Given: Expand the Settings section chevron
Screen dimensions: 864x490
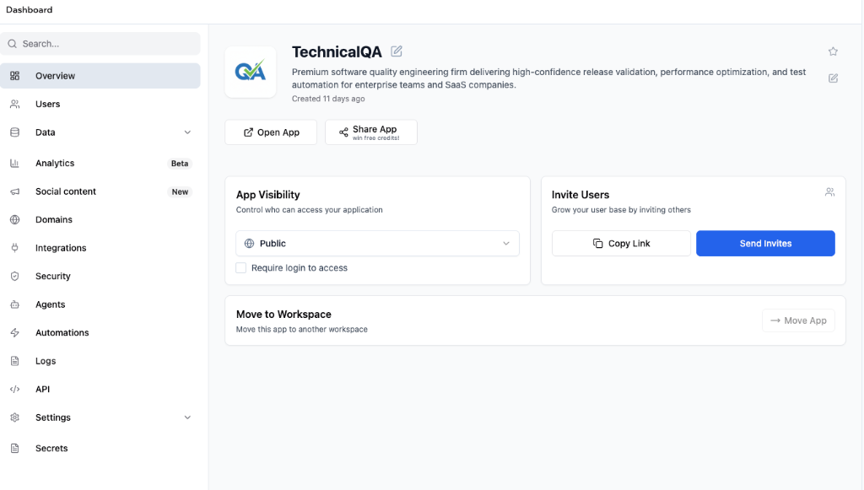Looking at the screenshot, I should tap(187, 417).
